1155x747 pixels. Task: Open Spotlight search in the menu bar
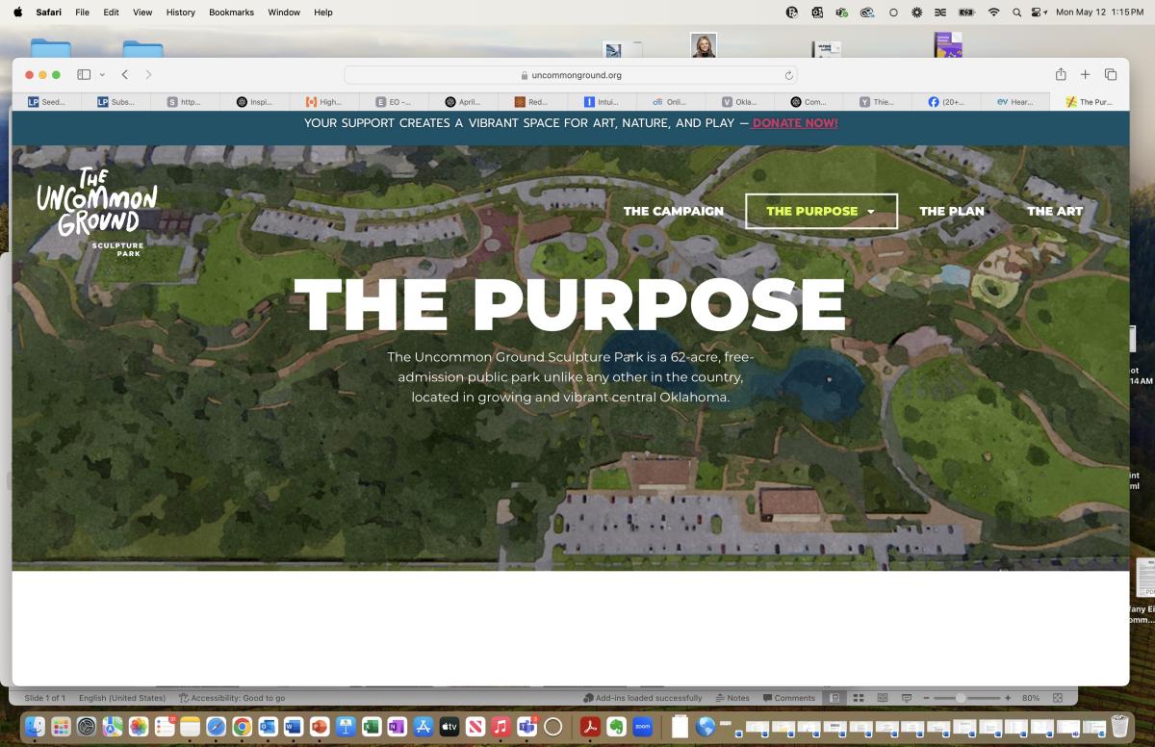coord(1017,13)
